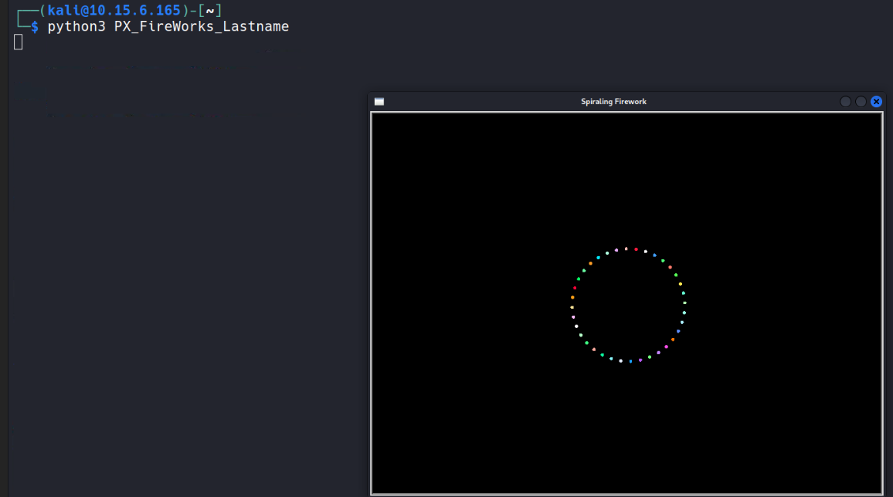Click the Spiraling Firework title bar text
The height and width of the screenshot is (497, 893).
(613, 102)
